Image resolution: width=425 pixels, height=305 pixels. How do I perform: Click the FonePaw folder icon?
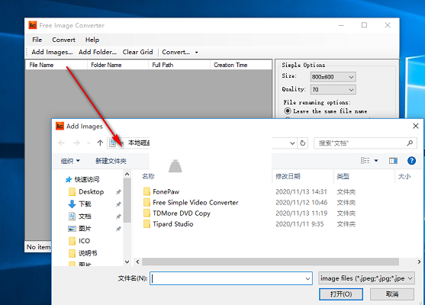tap(146, 192)
